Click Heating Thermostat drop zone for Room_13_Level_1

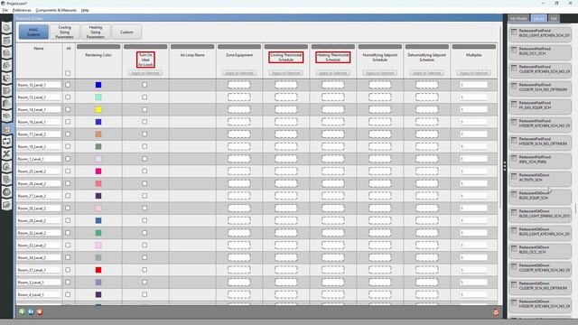(x=333, y=97)
